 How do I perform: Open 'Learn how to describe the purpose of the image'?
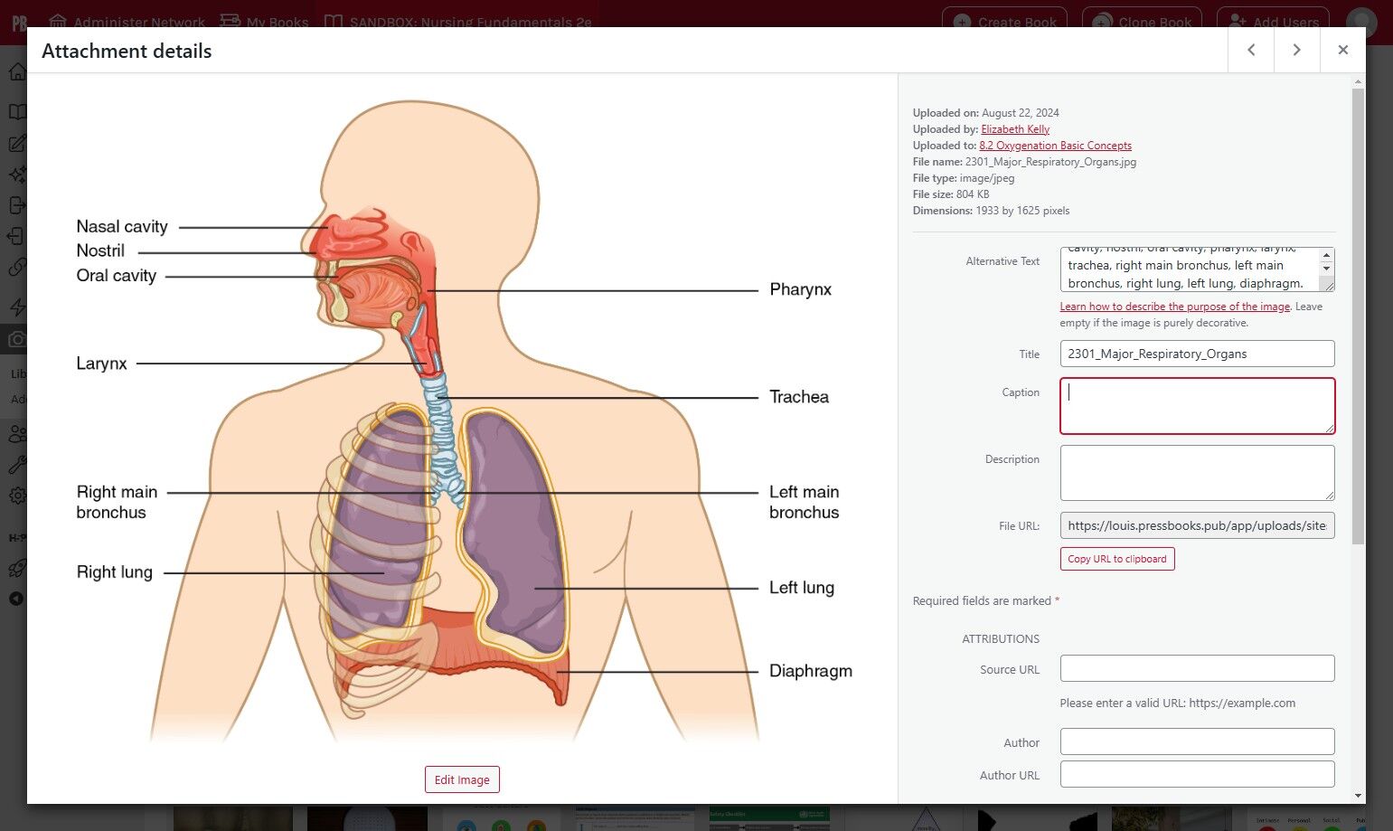[1175, 307]
